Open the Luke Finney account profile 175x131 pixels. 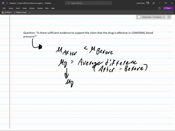coord(143,3)
